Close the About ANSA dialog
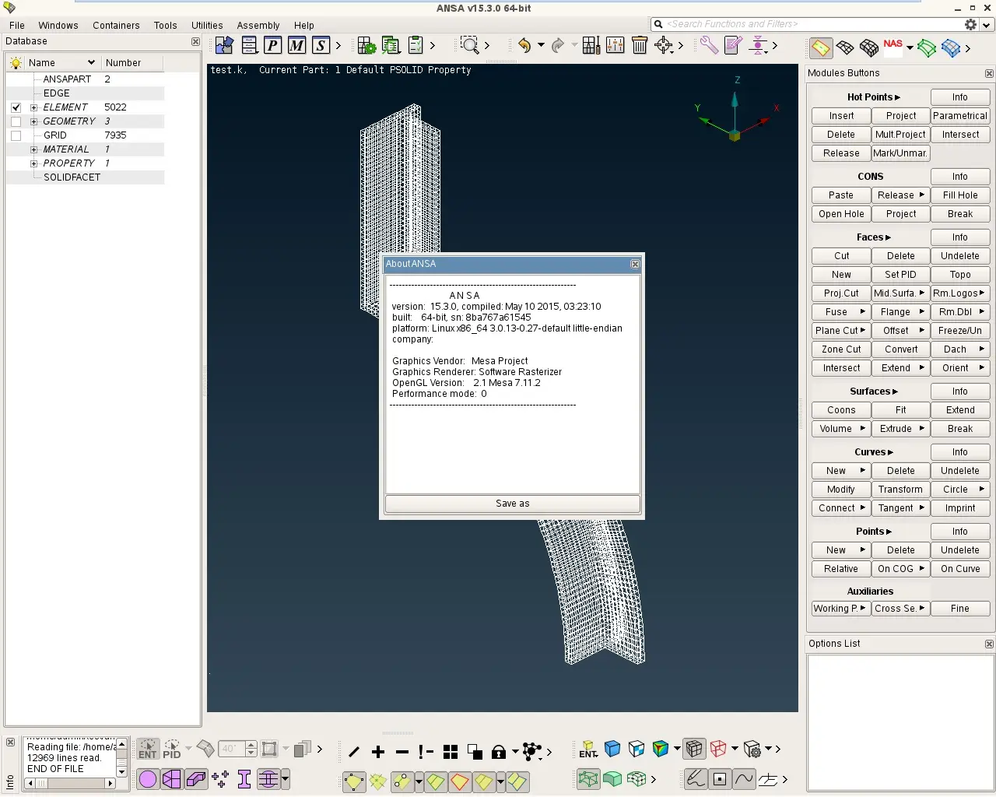Viewport: 996px width, 797px height. [x=635, y=264]
